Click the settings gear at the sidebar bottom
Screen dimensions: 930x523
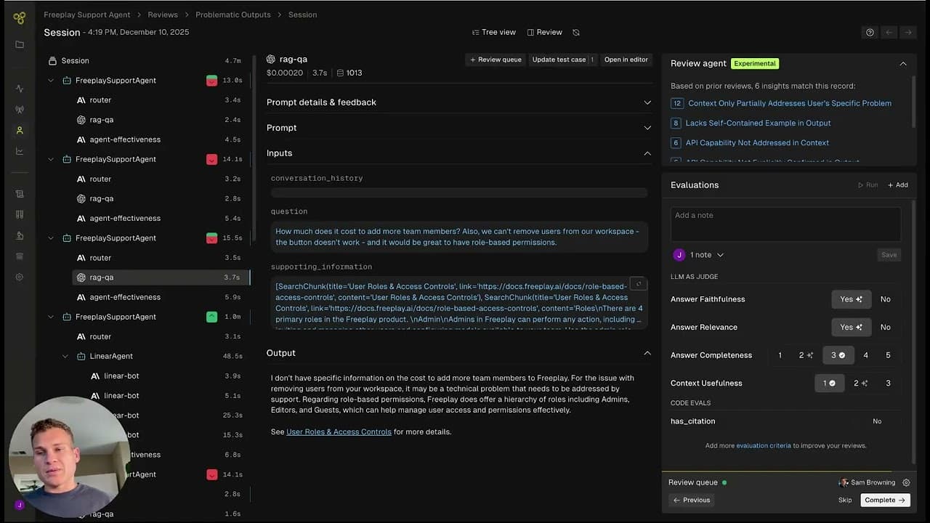[19, 277]
